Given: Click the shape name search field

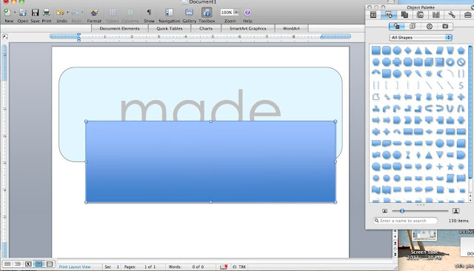Looking at the screenshot, I should click(x=405, y=221).
